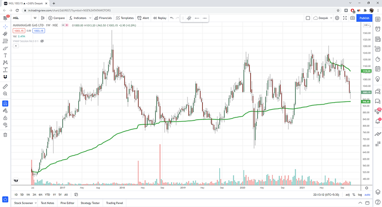Viewport: 382px width, 207px height.
Task: Toggle log scale mode
Action: [x=360, y=194]
